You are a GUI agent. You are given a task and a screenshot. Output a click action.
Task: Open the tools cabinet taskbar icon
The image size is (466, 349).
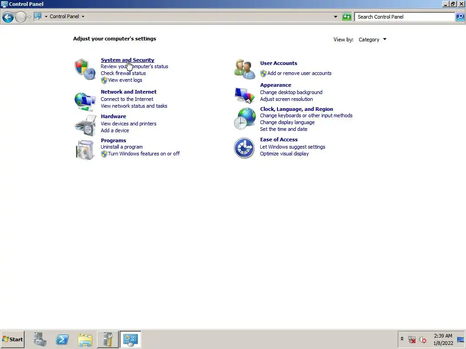coord(107,339)
